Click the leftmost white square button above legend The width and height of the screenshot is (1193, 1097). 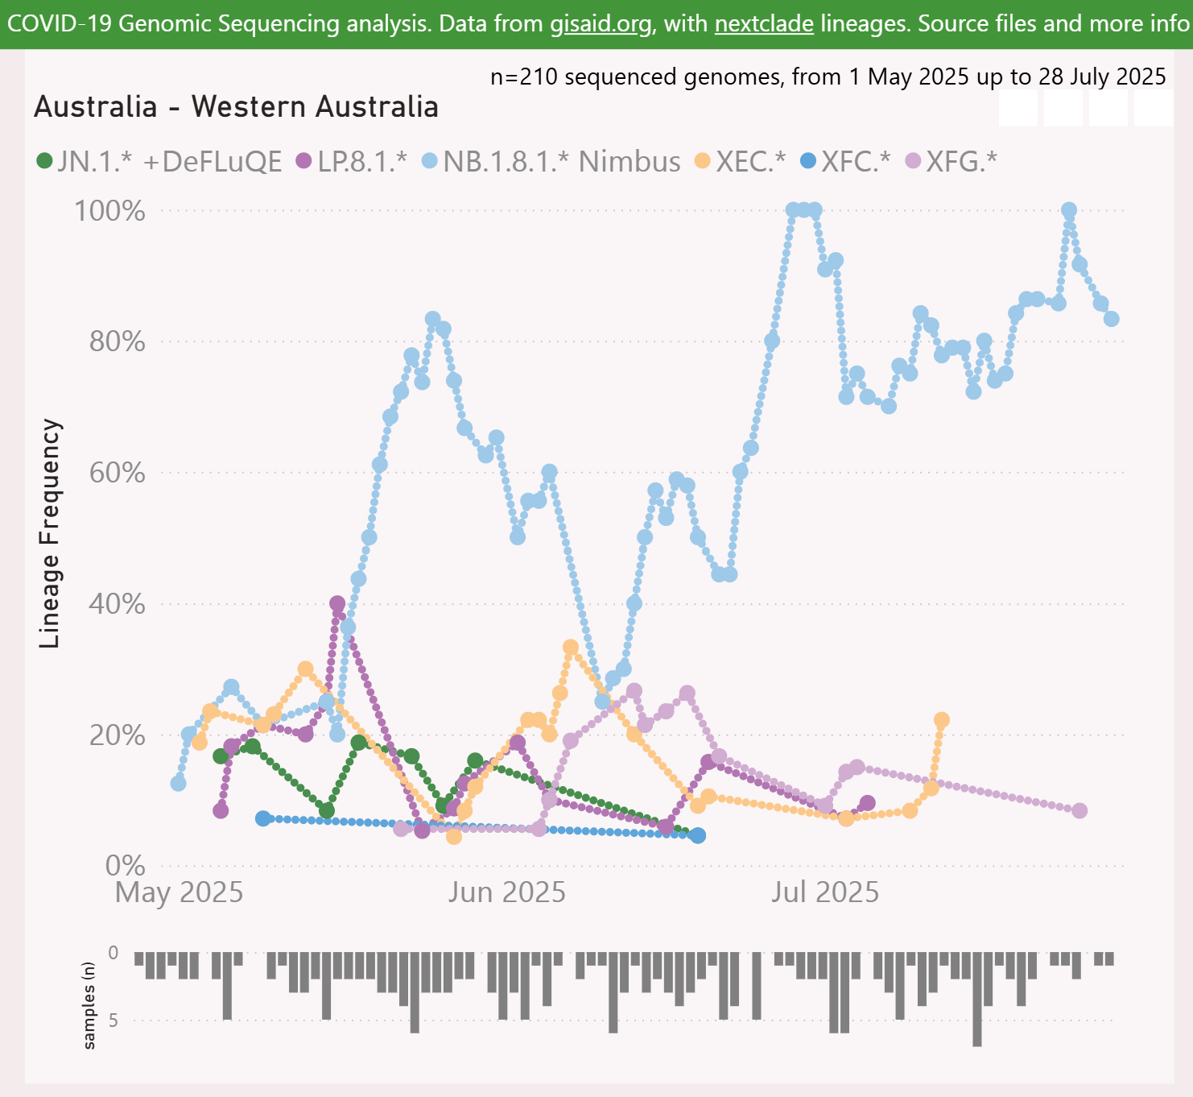1018,107
